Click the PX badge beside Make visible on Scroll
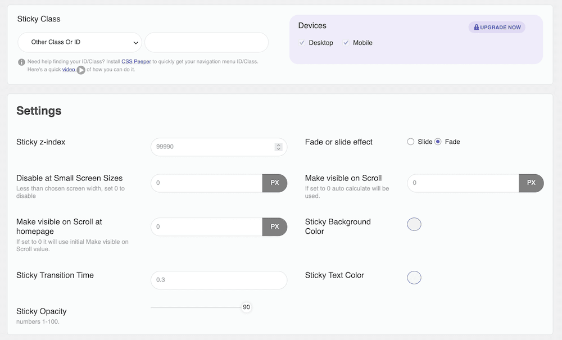This screenshot has width=562, height=340. (531, 183)
